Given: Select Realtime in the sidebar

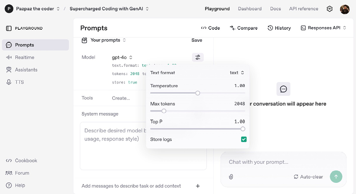Looking at the screenshot, I should (24, 57).
